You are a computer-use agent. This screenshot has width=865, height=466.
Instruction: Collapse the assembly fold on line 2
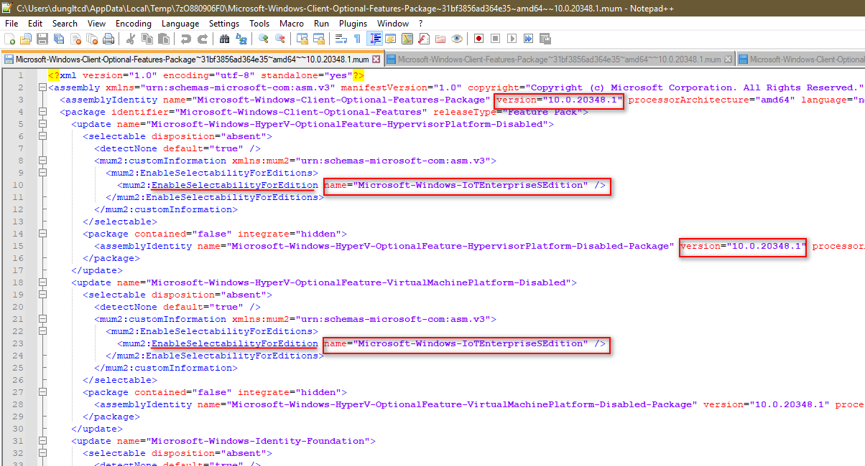43,87
